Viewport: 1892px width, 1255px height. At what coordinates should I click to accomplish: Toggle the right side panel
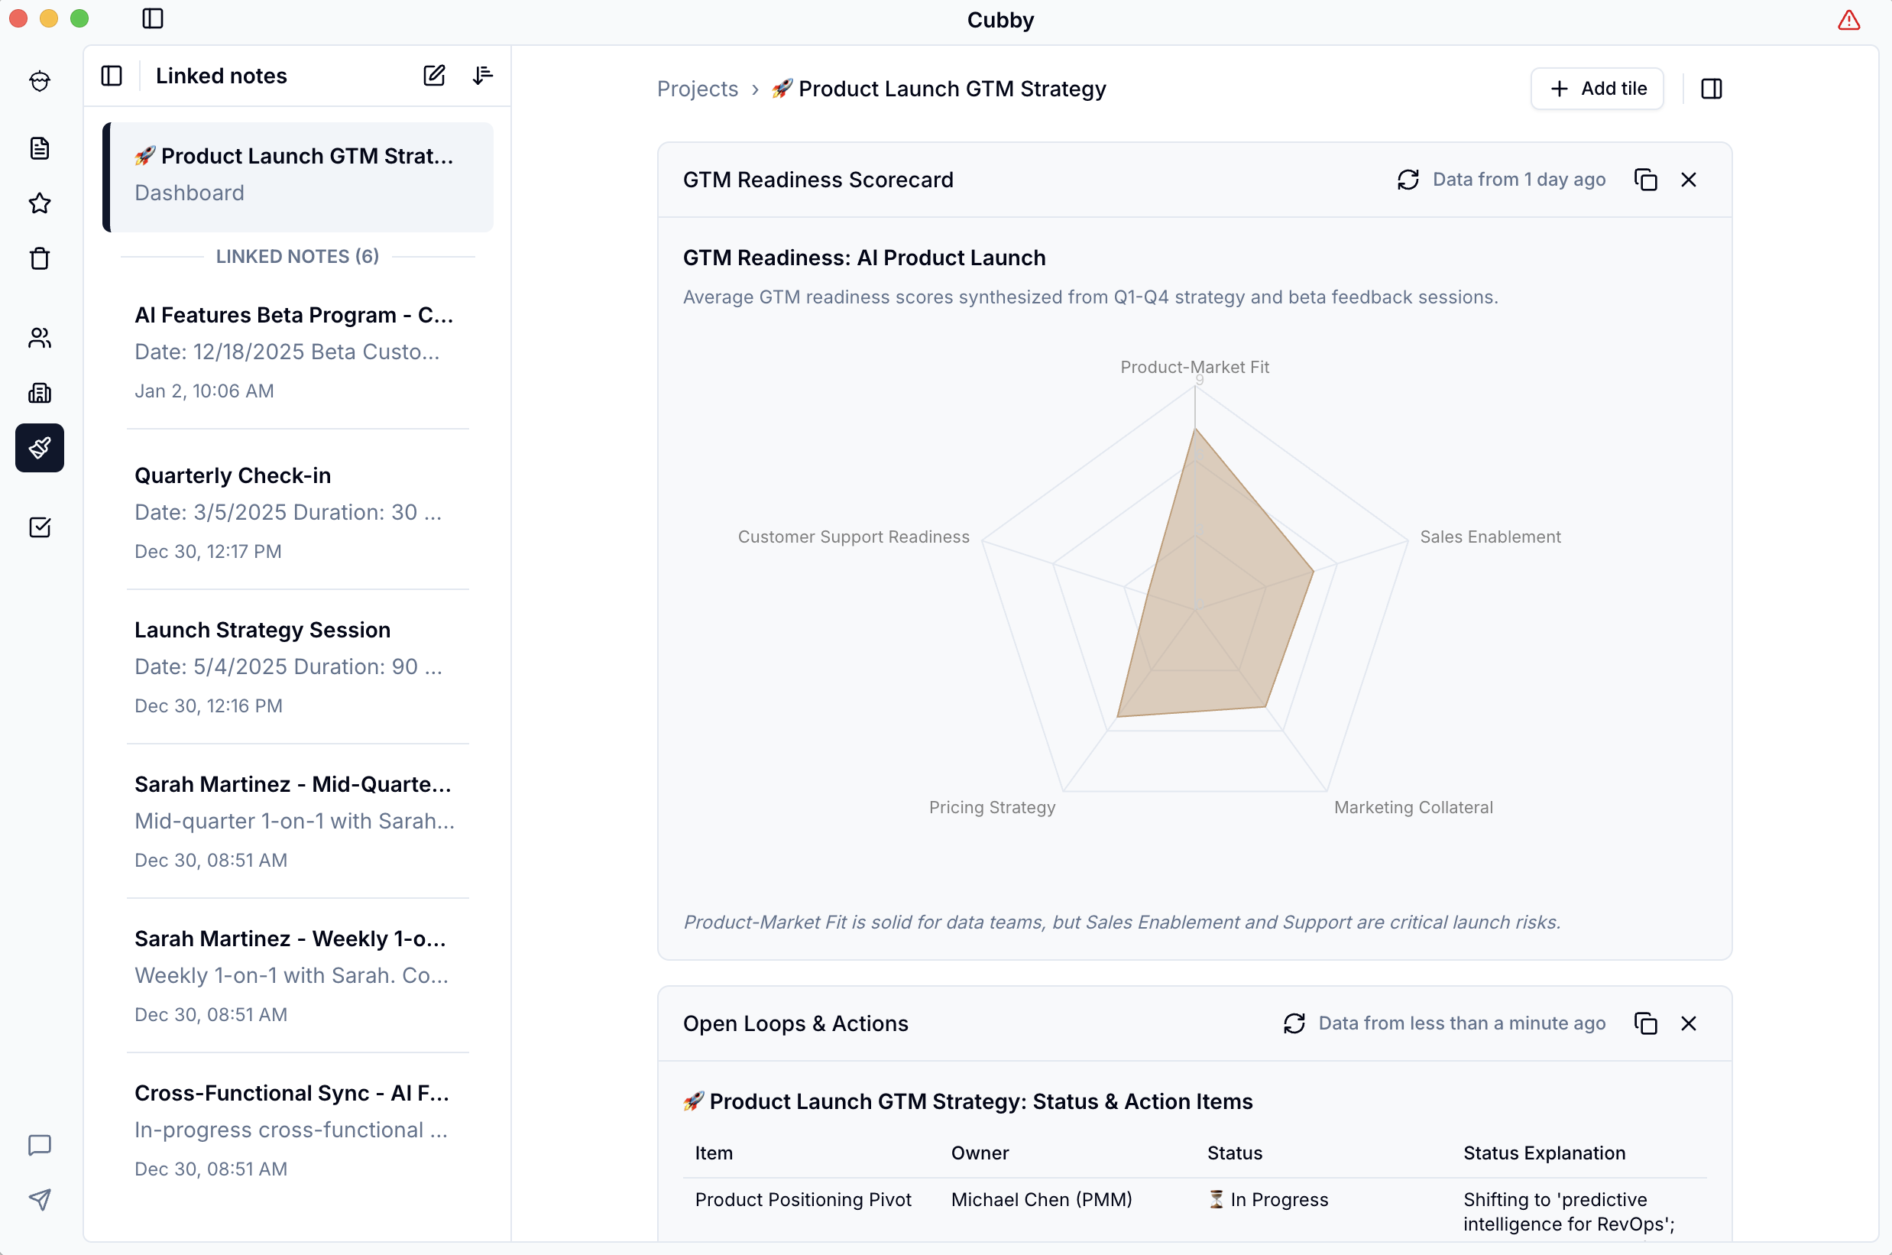[x=1711, y=88]
